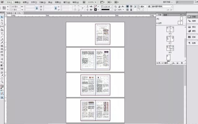The width and height of the screenshot is (198, 124).
Task: Create new page in Pages panel
Action: (x=177, y=63)
